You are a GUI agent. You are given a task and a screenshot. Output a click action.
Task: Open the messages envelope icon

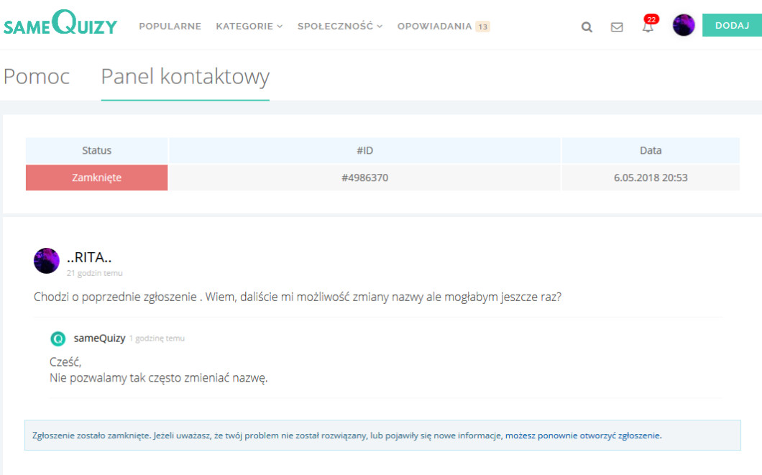617,27
